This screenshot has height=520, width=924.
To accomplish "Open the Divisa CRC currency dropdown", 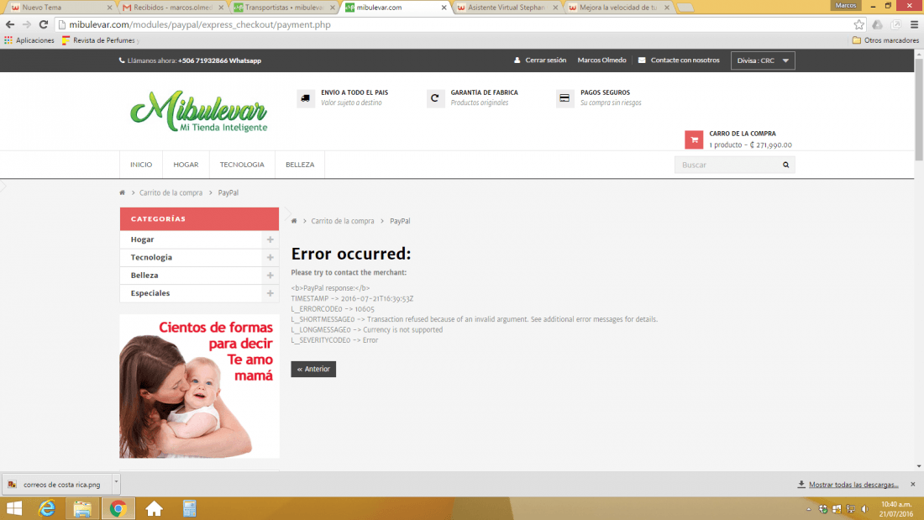I will [x=763, y=60].
